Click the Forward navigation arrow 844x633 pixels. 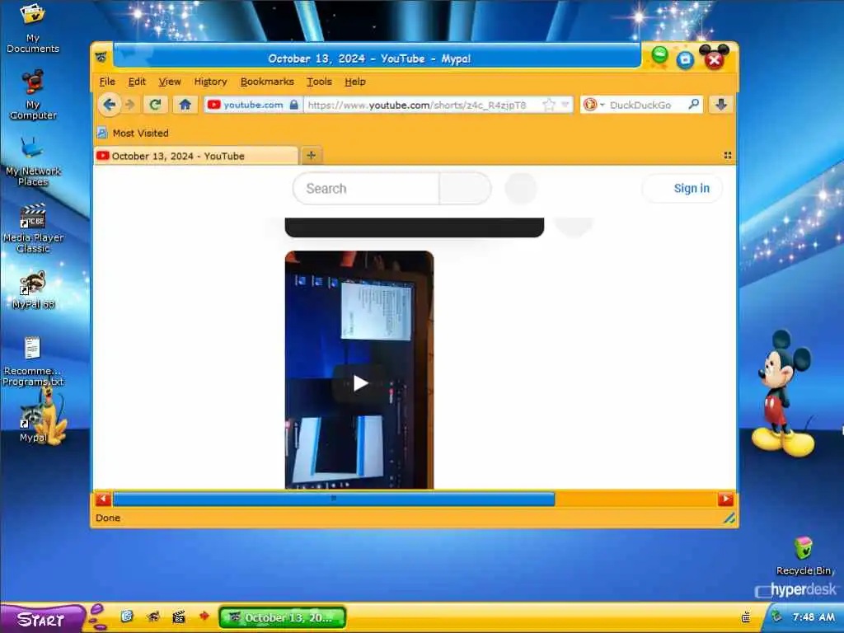[129, 105]
